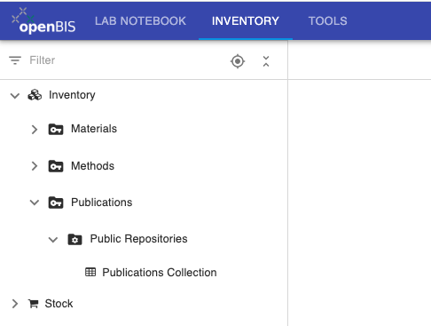The width and height of the screenshot is (431, 326).
Task: Select the Publications tree item
Action: (102, 203)
